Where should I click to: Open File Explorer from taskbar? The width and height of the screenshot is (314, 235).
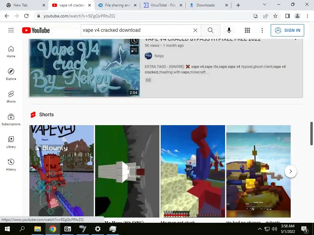[x=37, y=229]
